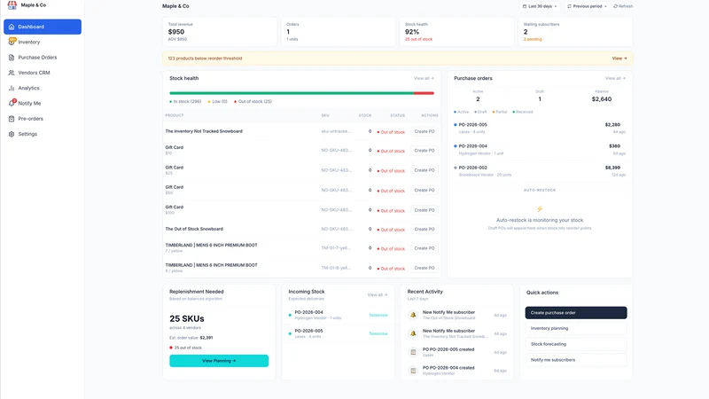Screen dimensions: 709x399
Task: Click document icon for PO-2026-004 created activity
Action: [x=413, y=371]
